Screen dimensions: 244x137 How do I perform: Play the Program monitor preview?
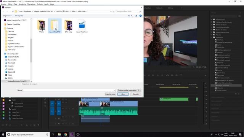pos(153,75)
